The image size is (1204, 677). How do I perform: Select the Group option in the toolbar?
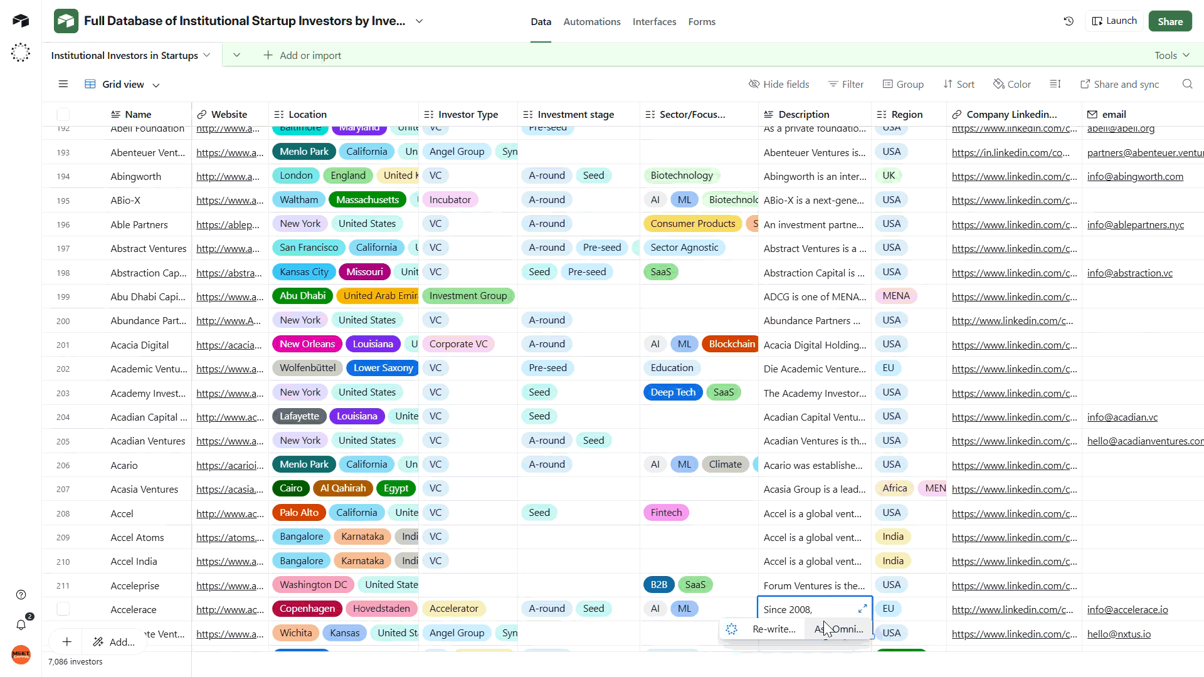903,83
